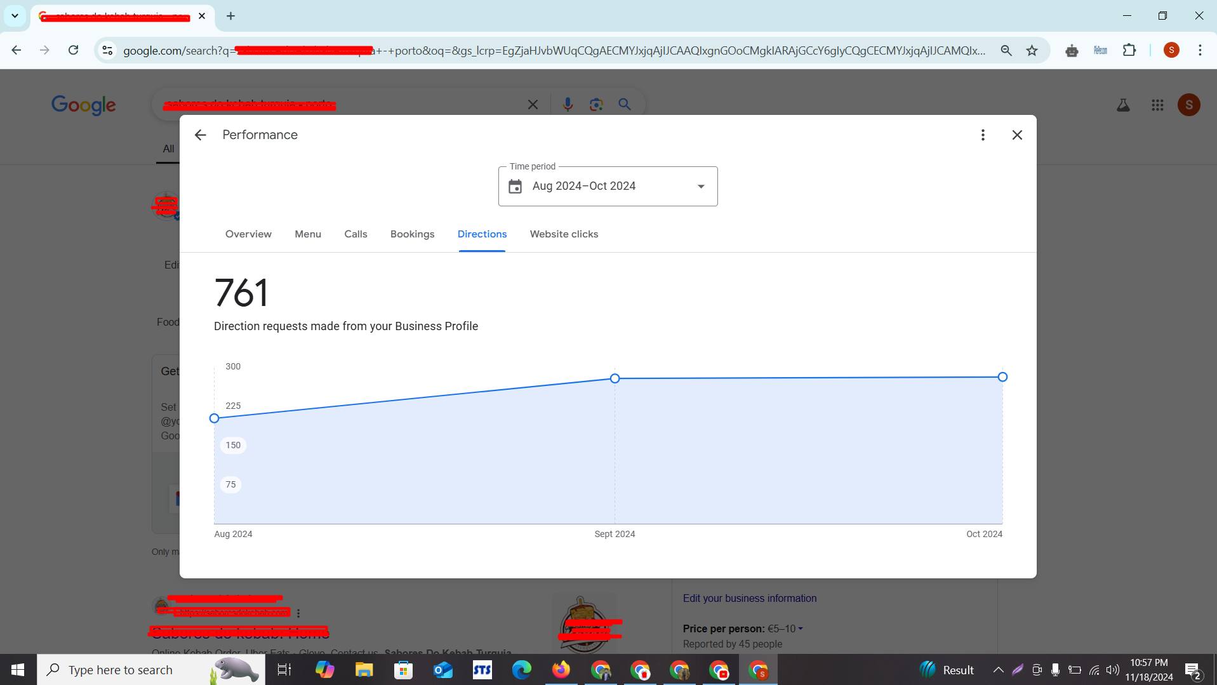Open the tab search dropdown

tap(15, 16)
